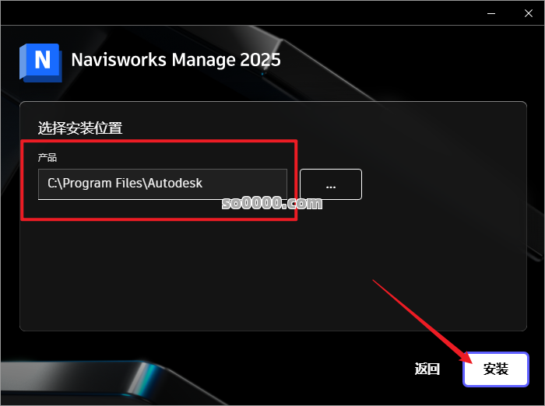This screenshot has height=406, width=545.
Task: Start installation with the 安装 button
Action: [496, 369]
